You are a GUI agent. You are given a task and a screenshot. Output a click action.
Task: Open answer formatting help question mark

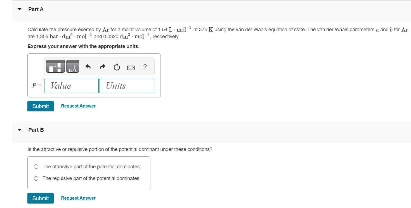click(x=145, y=67)
